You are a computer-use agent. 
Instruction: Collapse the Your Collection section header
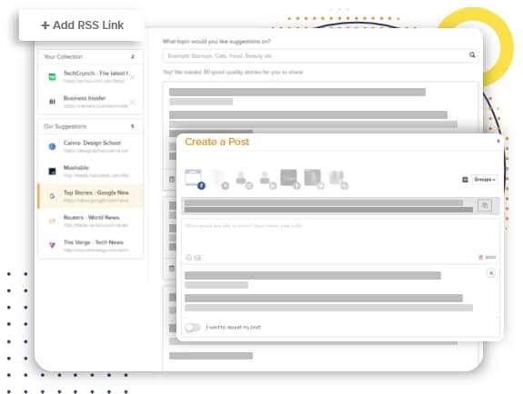pyautogui.click(x=91, y=56)
